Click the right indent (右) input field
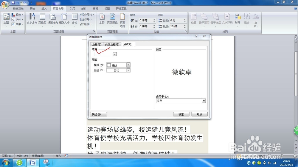The image size is (298, 167). (146, 26)
